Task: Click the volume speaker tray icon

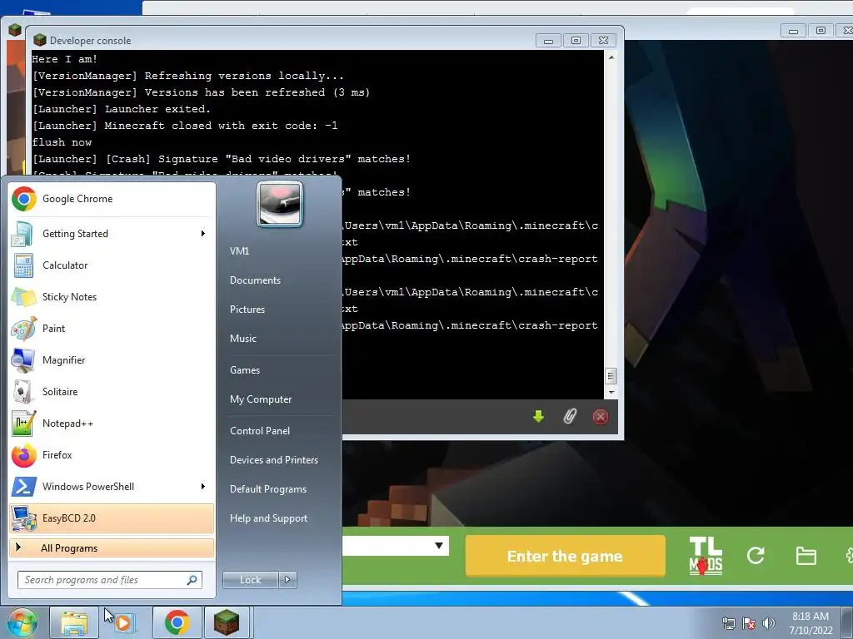Action: [768, 623]
